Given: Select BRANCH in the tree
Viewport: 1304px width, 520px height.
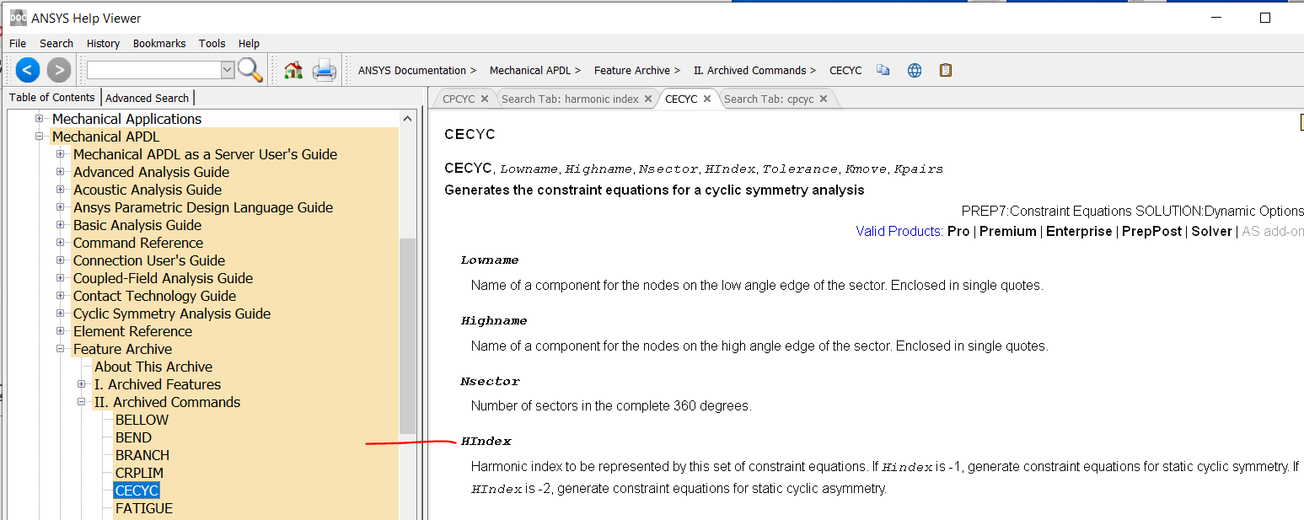Looking at the screenshot, I should (x=142, y=455).
